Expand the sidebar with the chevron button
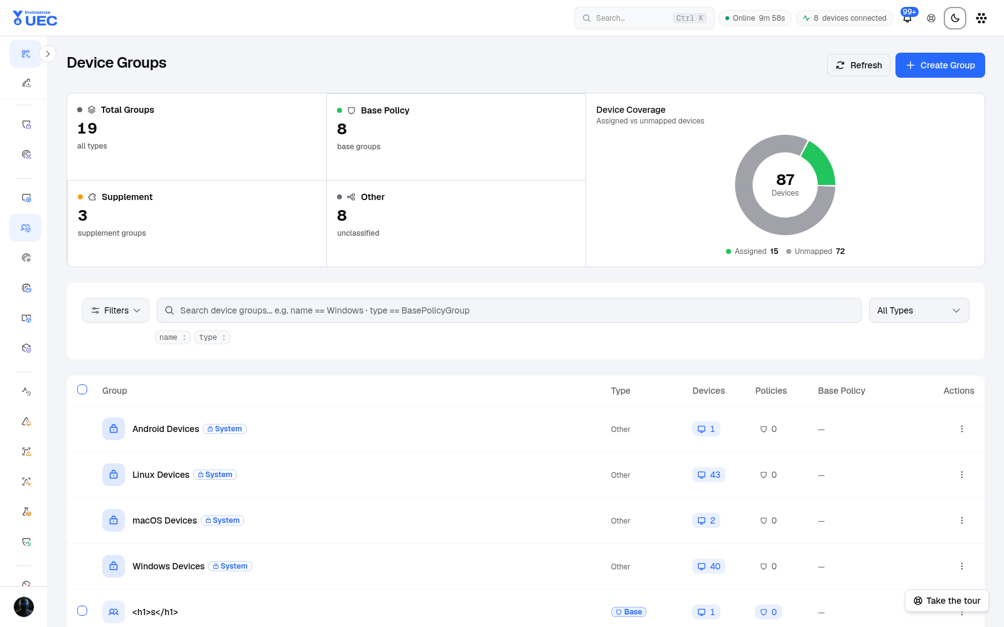This screenshot has height=627, width=1004. 48,54
